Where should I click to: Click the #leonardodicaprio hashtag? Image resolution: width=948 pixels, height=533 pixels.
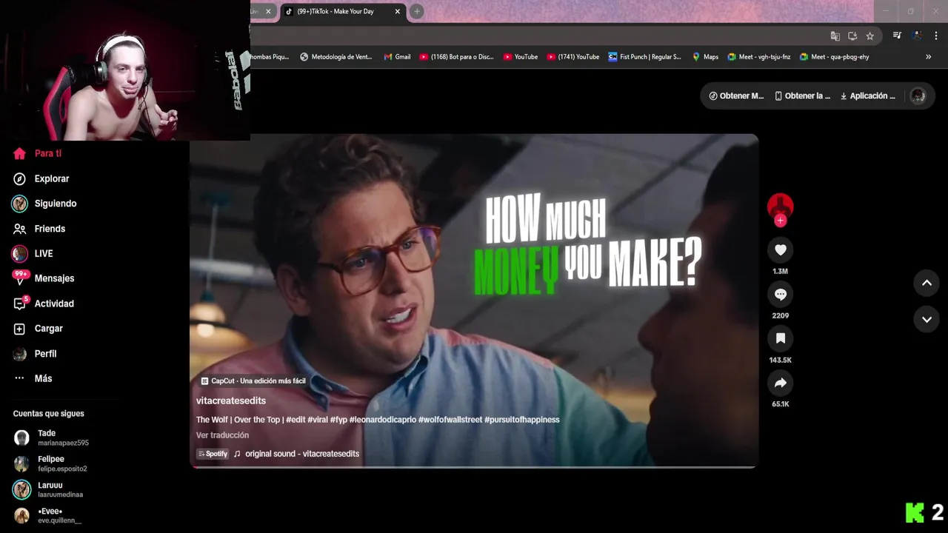pos(382,420)
